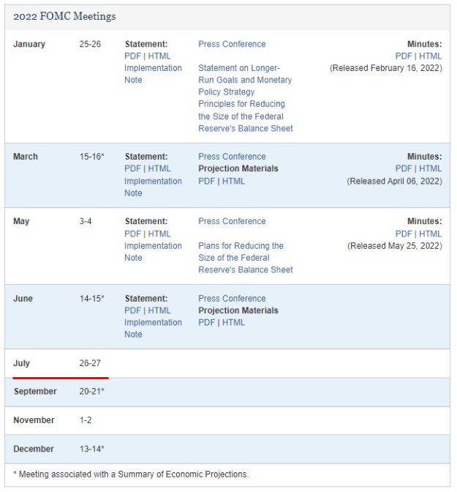Select the 'January' month label
Image resolution: width=457 pixels, height=492 pixels.
tap(29, 44)
